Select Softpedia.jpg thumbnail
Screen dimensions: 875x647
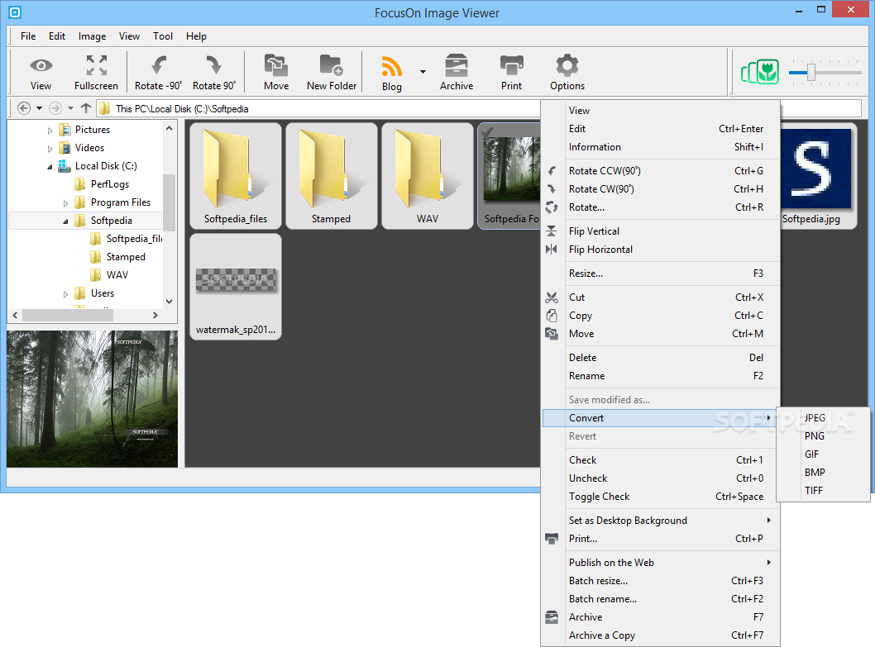click(x=817, y=176)
